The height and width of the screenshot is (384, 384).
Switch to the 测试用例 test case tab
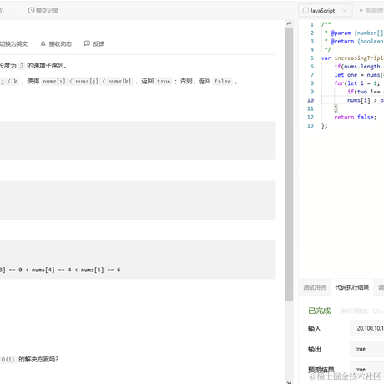pos(315,287)
